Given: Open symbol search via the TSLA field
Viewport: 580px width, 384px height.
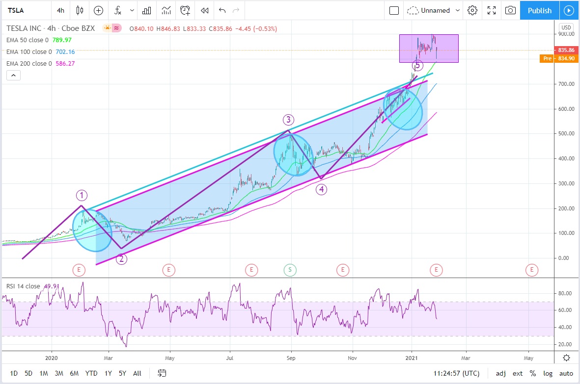Looking at the screenshot, I should pyautogui.click(x=16, y=10).
